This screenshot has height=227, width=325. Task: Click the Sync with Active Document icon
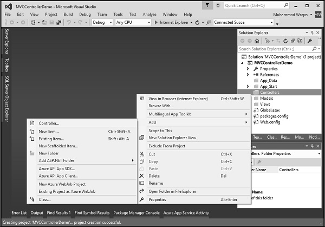coord(278,41)
